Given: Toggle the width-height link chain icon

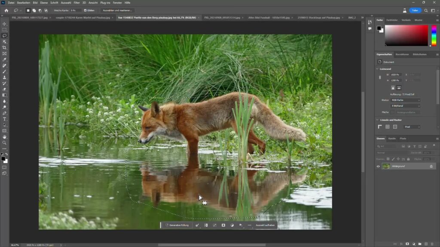Looking at the screenshot, I should tap(379, 78).
